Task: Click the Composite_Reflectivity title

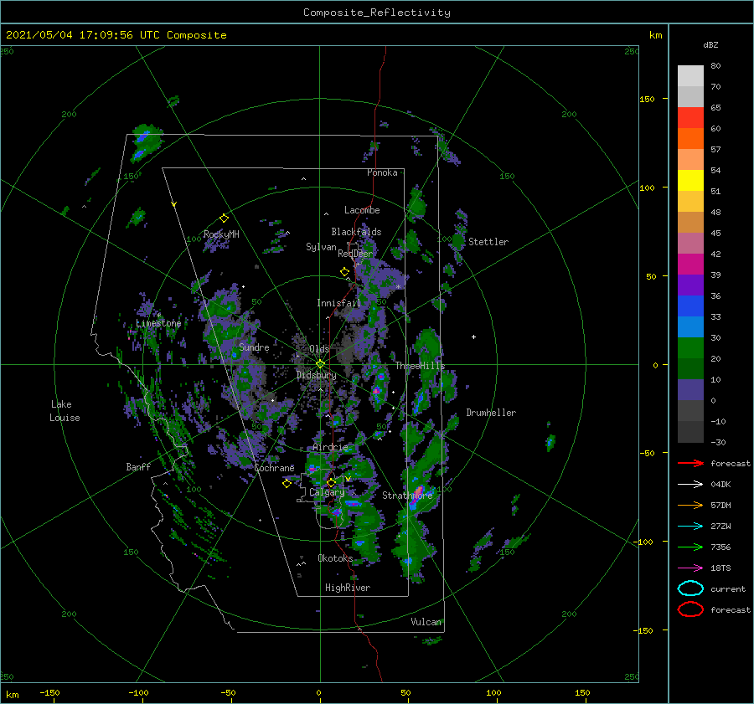Action: point(376,13)
